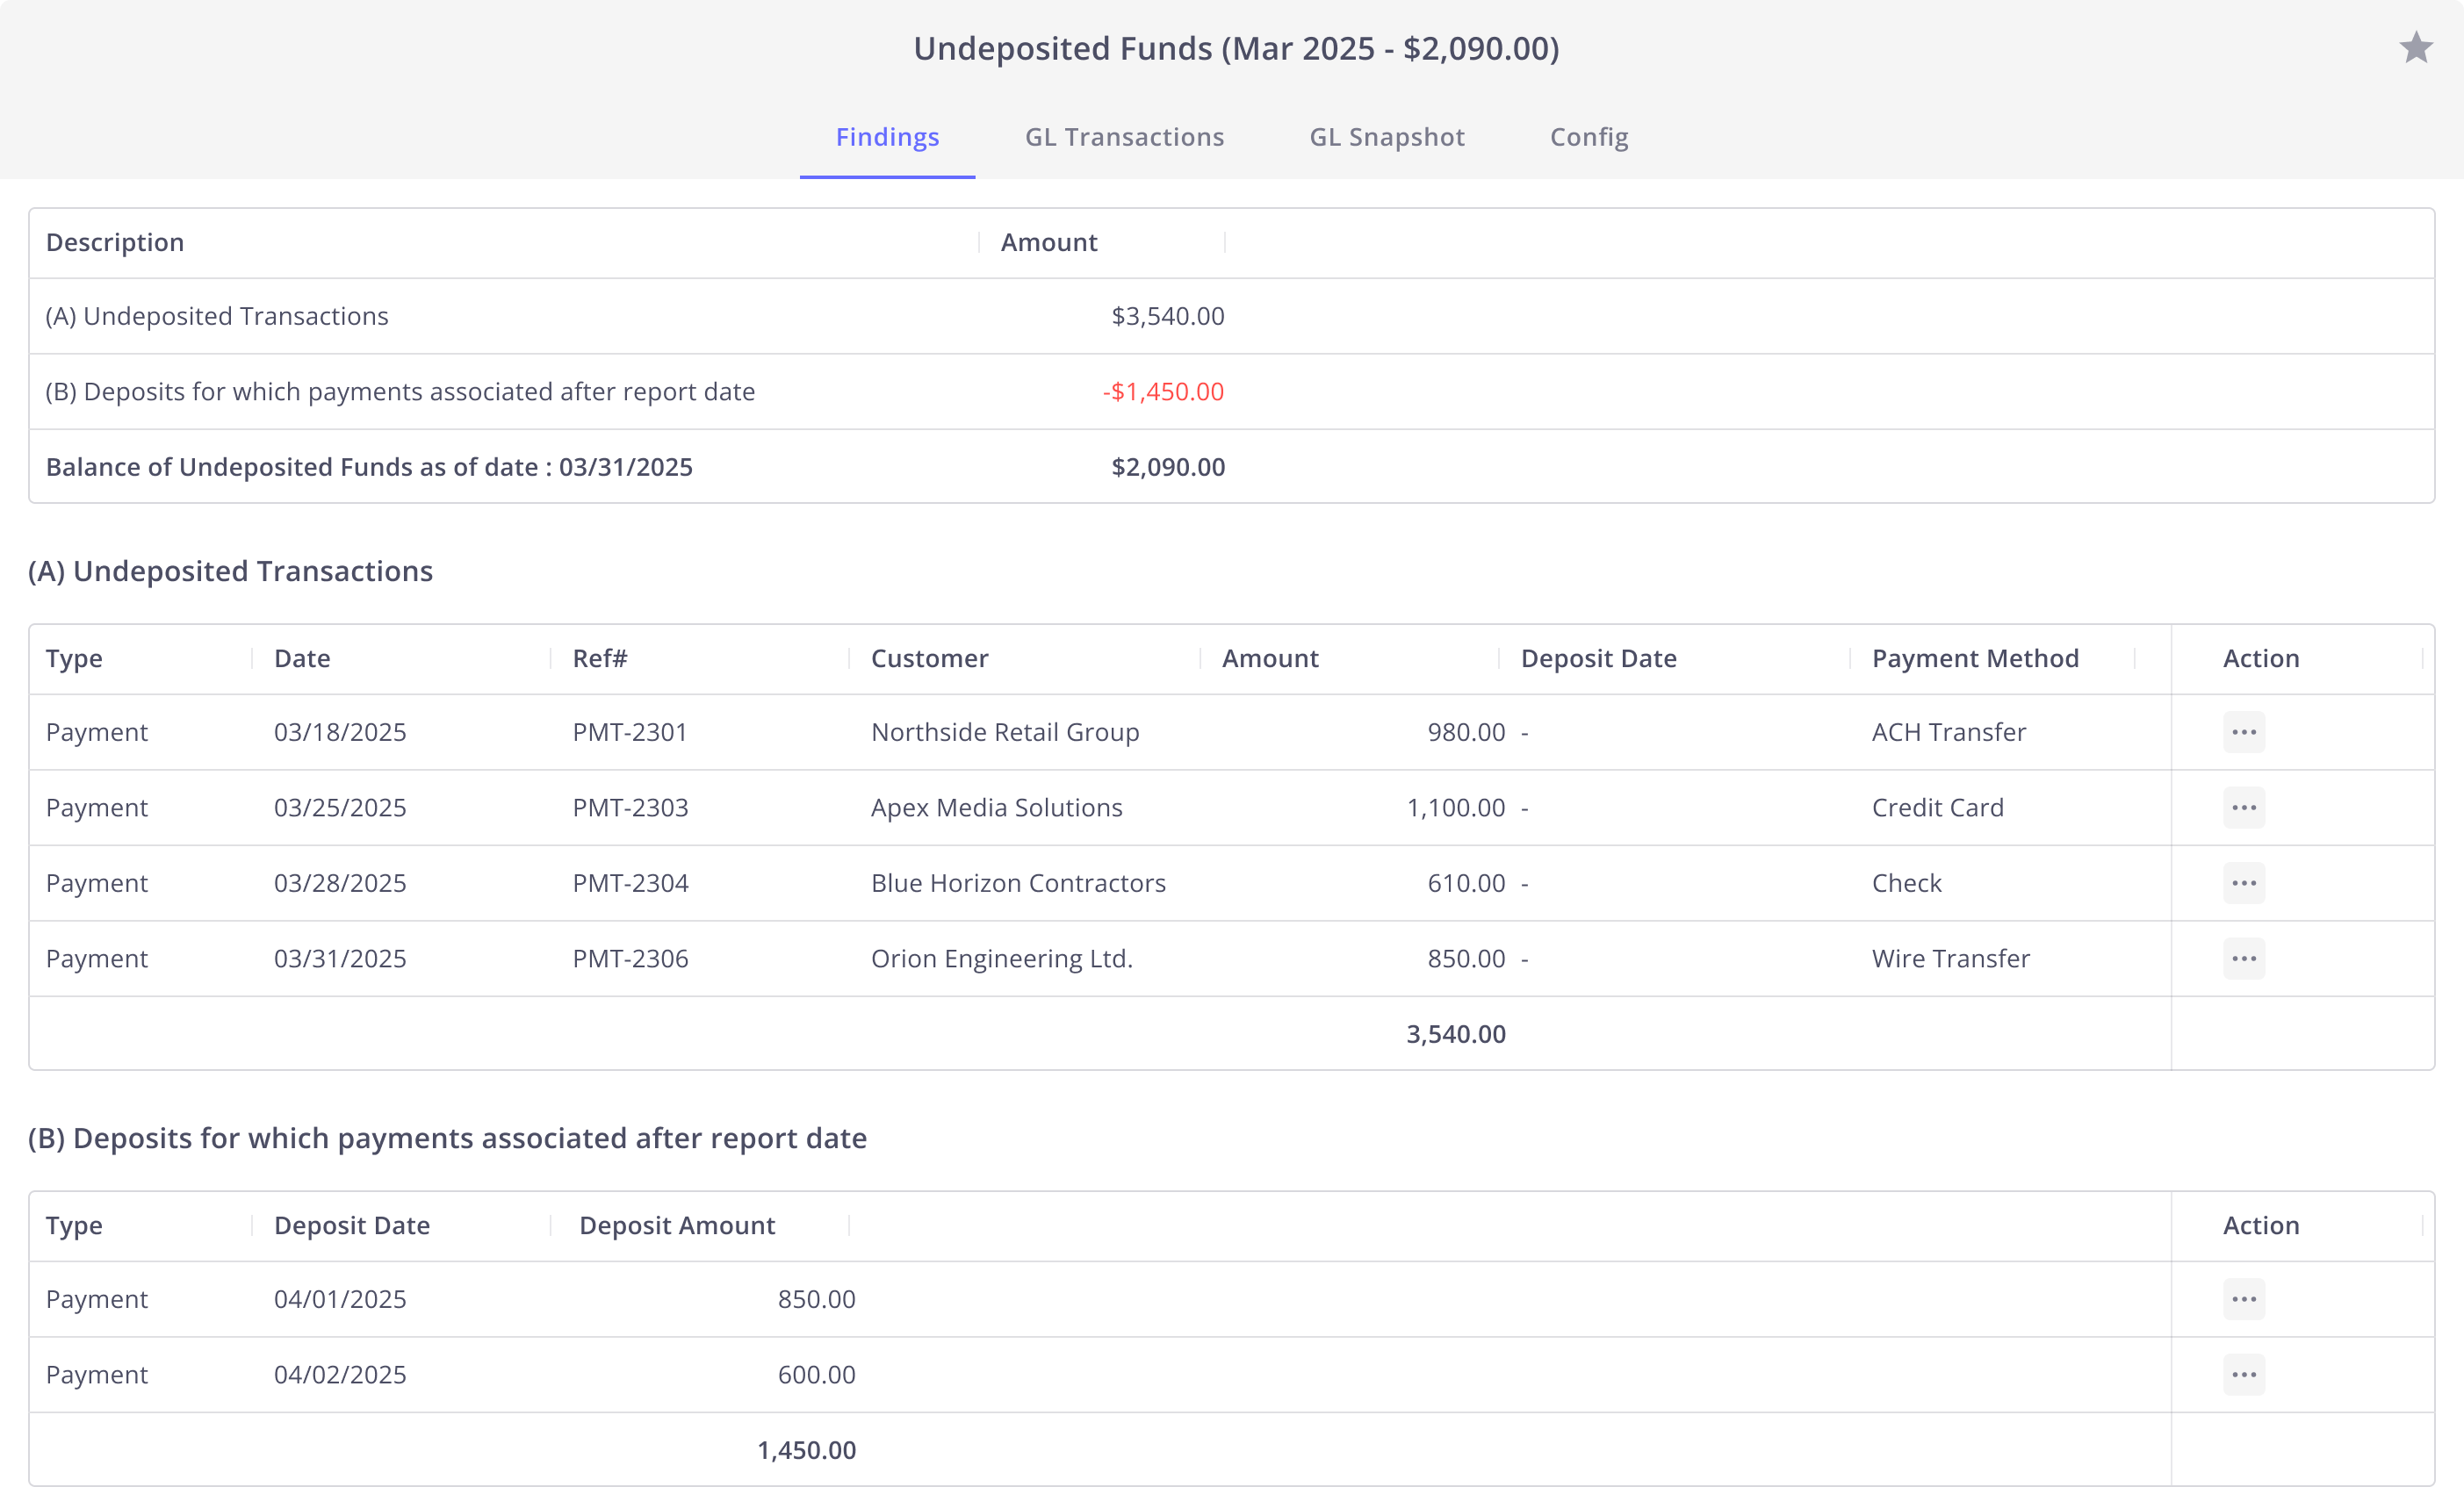This screenshot has height=1487, width=2464.
Task: Click the 03/18/2025 date cell
Action: (x=340, y=732)
